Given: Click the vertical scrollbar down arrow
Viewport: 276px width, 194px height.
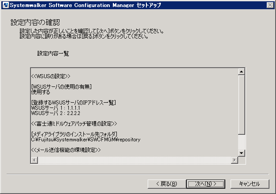Looking at the screenshot, I should point(241,153).
